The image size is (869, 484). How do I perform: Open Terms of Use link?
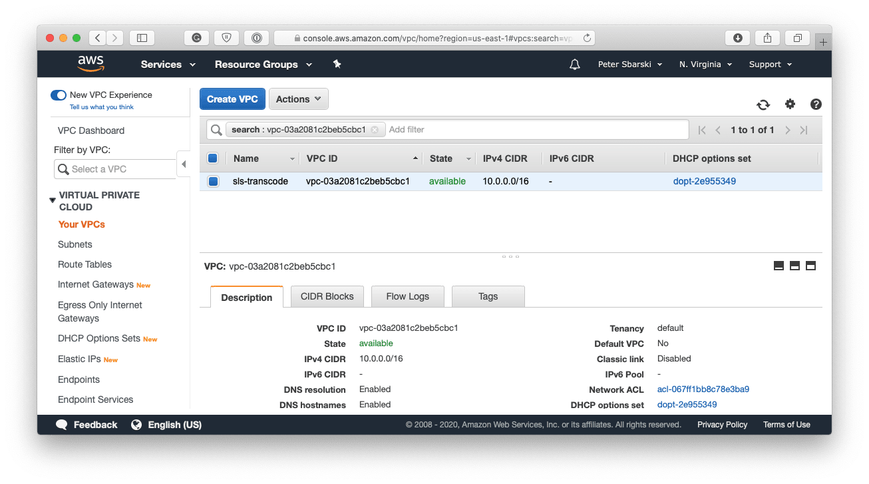(786, 425)
